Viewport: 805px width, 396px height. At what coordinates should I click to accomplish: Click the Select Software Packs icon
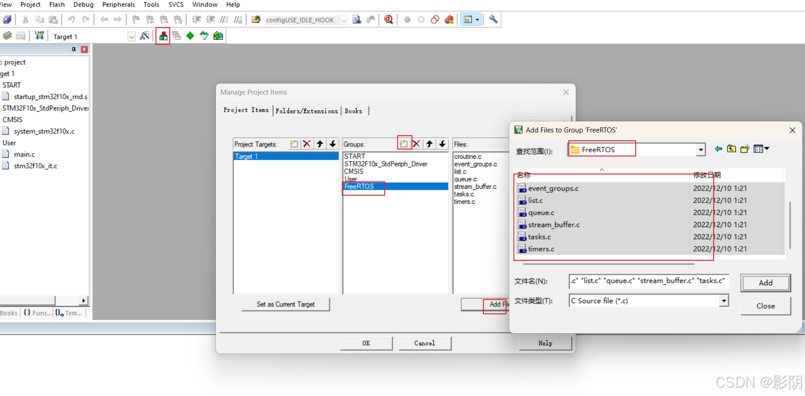pyautogui.click(x=204, y=36)
